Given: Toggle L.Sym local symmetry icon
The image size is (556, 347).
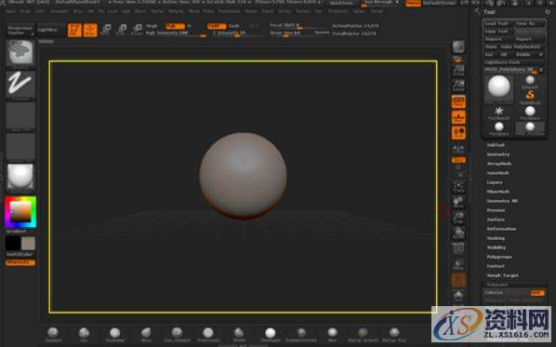Looking at the screenshot, I should click(x=458, y=149).
